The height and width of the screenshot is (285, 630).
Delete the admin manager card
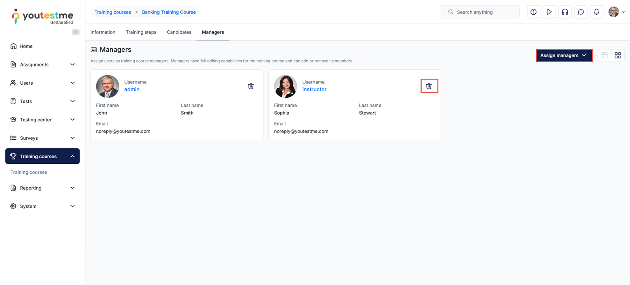pos(251,86)
